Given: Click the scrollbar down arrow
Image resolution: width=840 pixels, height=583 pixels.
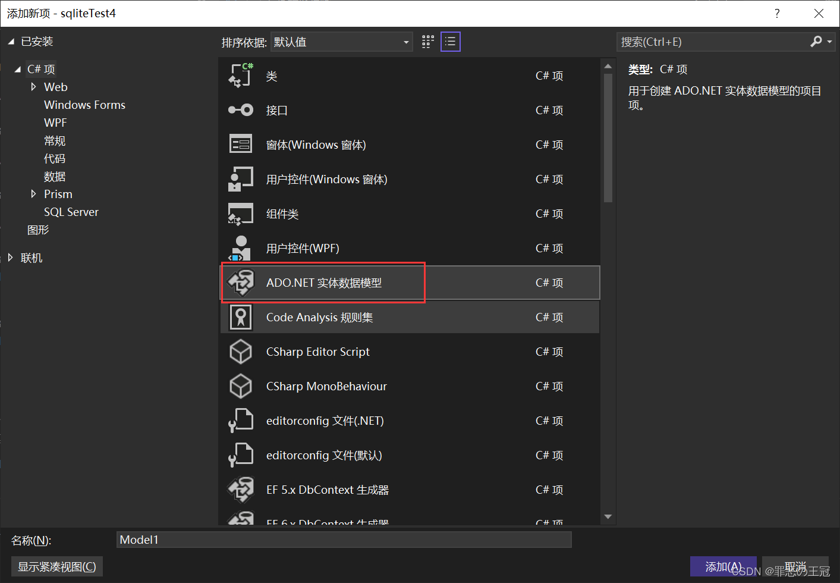Looking at the screenshot, I should click(608, 516).
